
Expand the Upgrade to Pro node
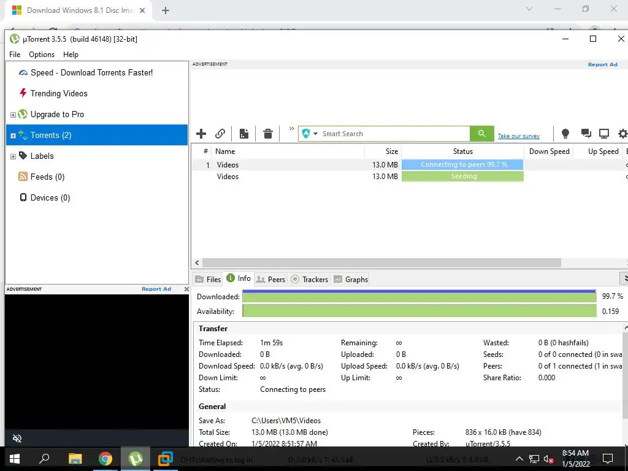click(13, 115)
